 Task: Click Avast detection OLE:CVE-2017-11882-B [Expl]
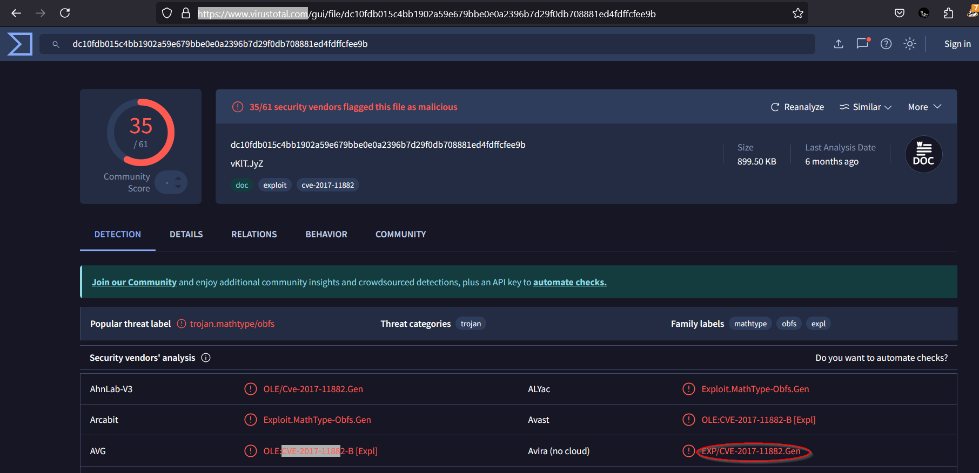click(759, 420)
